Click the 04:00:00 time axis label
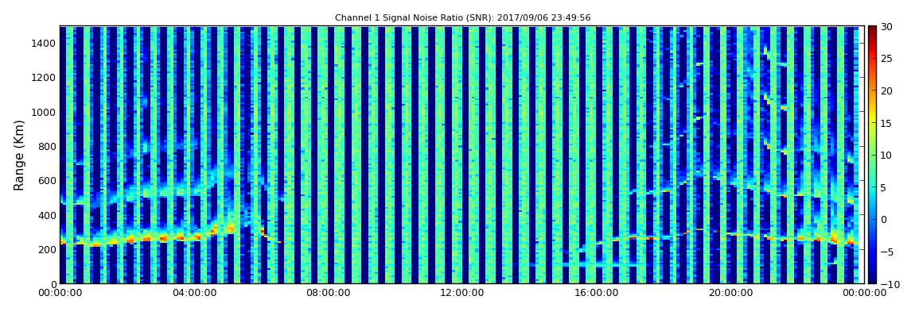The width and height of the screenshot is (915, 323). tap(194, 294)
